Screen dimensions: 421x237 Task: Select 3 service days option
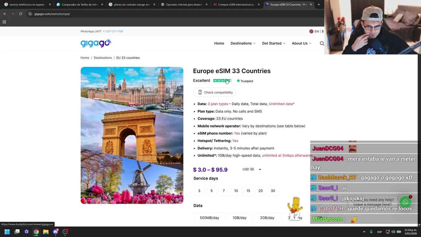[x=199, y=191]
